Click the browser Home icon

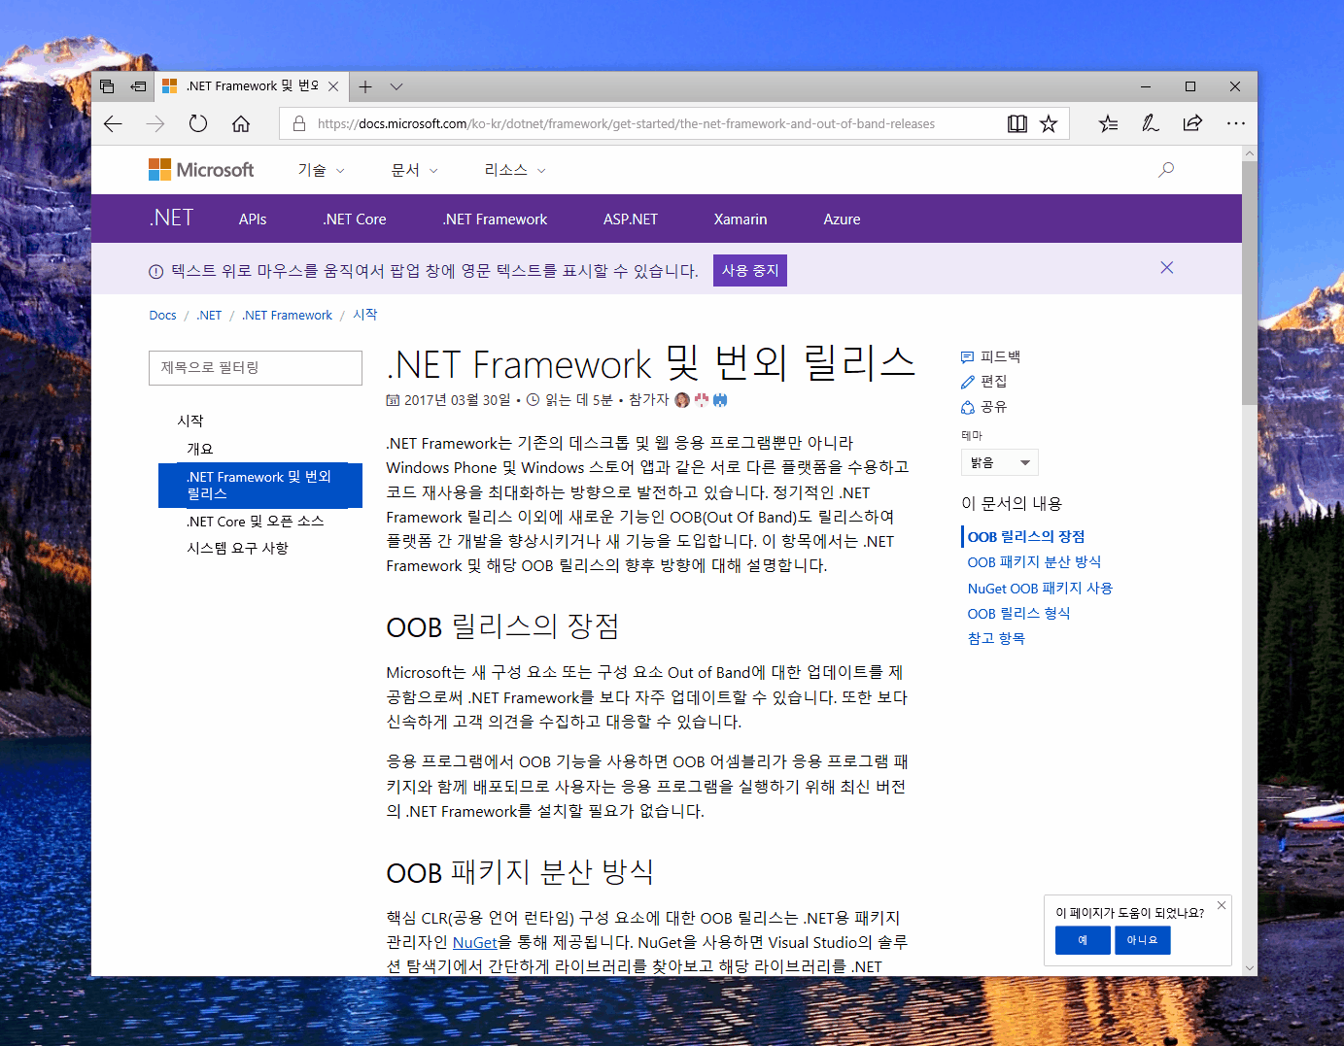240,123
